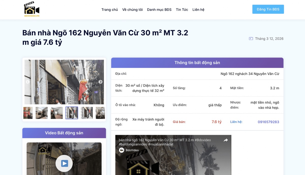Advance the gallery with the right arrow

tap(100, 82)
